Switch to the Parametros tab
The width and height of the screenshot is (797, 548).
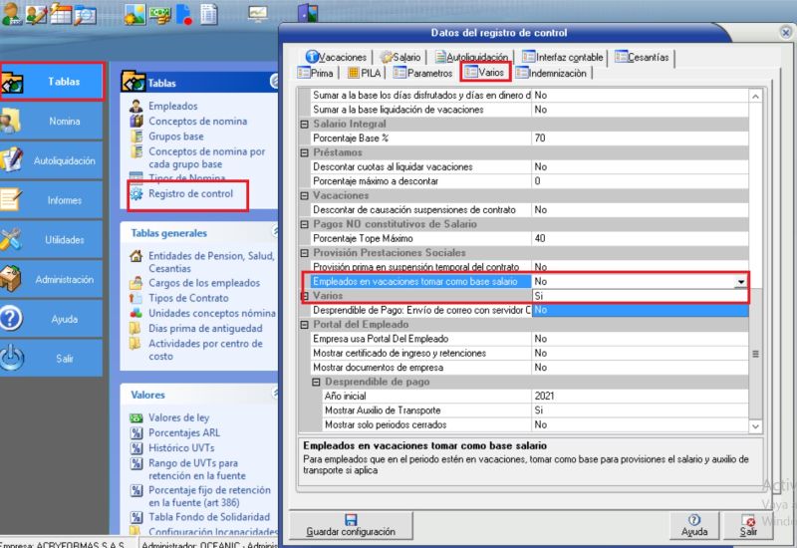tap(423, 73)
